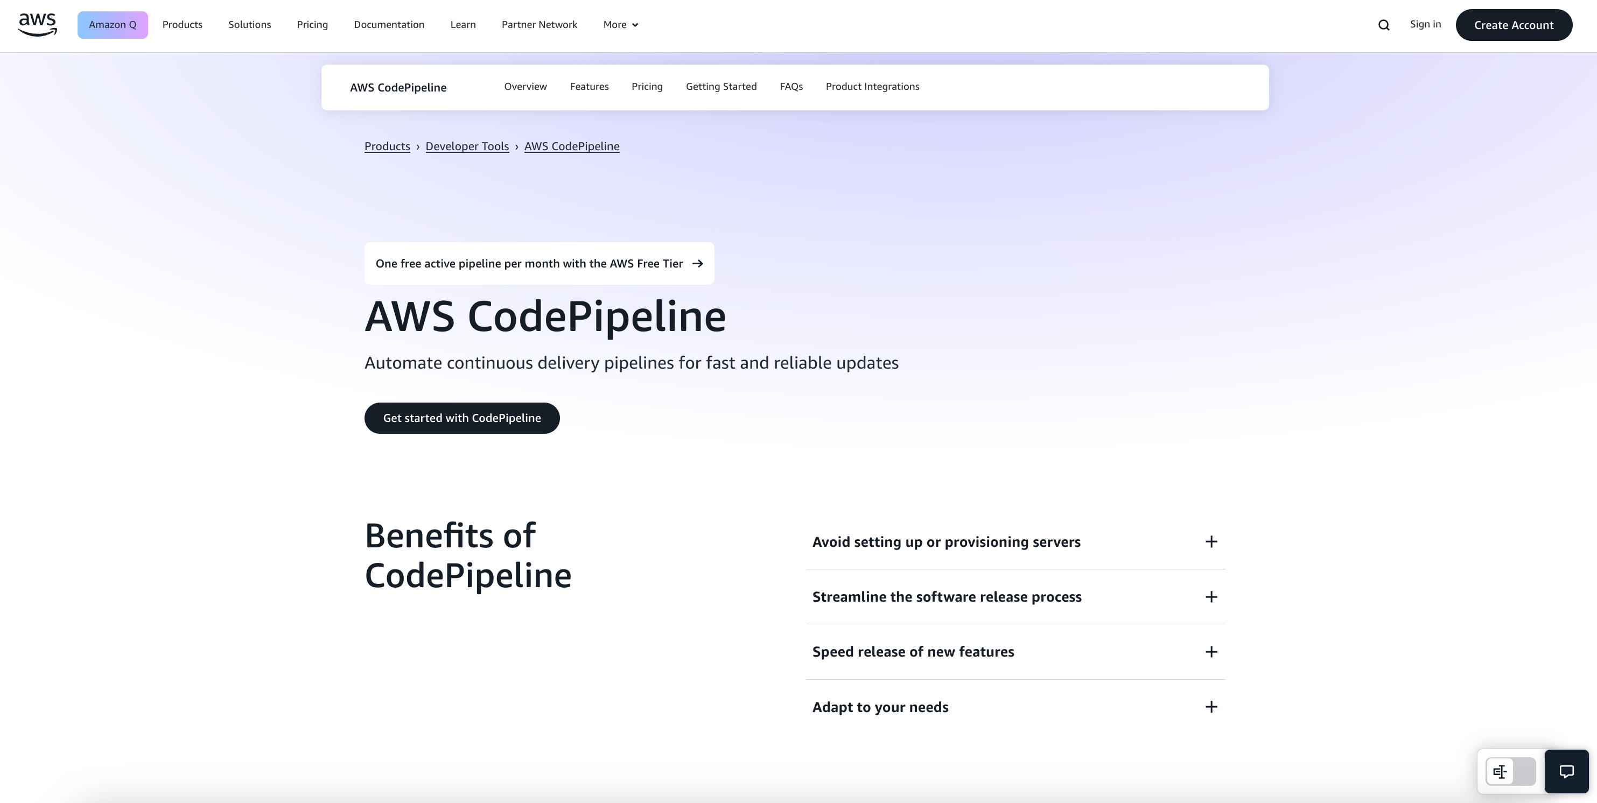Select the Features tab
This screenshot has width=1597, height=803.
pyautogui.click(x=589, y=87)
